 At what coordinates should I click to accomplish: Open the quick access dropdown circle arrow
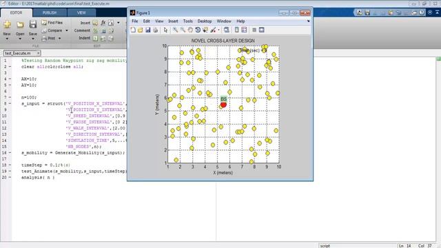point(430,12)
